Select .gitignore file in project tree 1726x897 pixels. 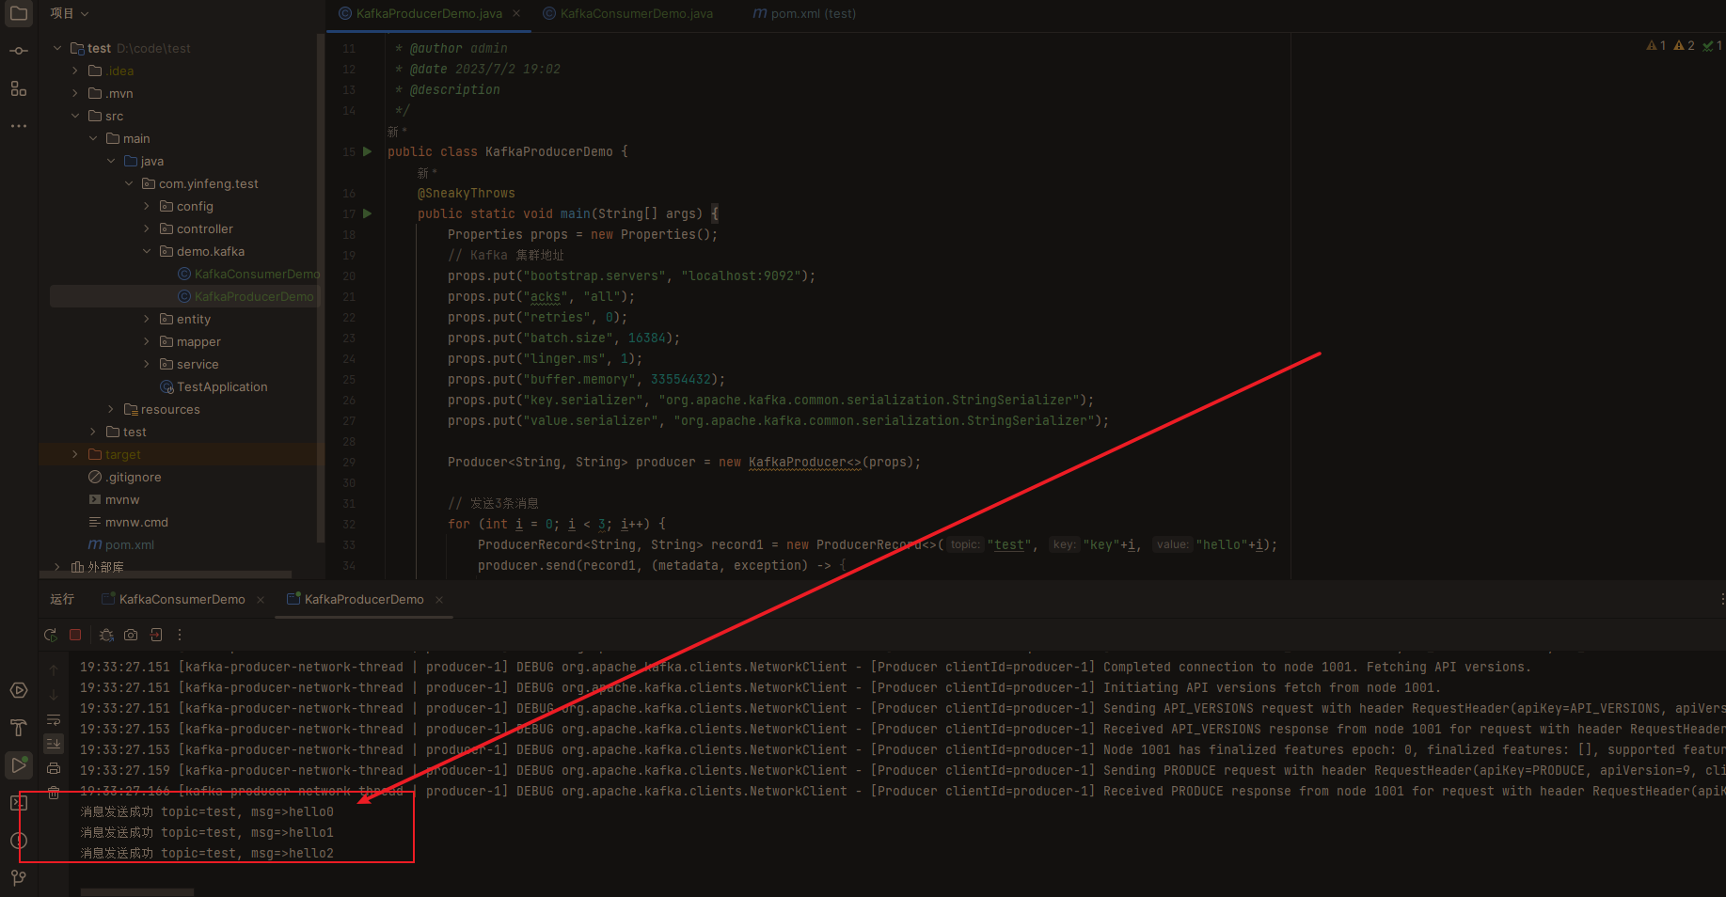coord(124,477)
